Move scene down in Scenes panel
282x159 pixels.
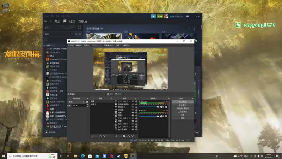[x=104, y=136]
